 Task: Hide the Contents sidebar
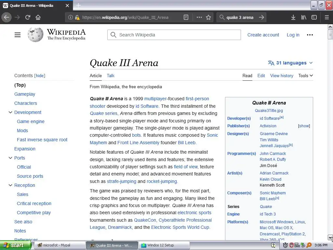click(40, 76)
